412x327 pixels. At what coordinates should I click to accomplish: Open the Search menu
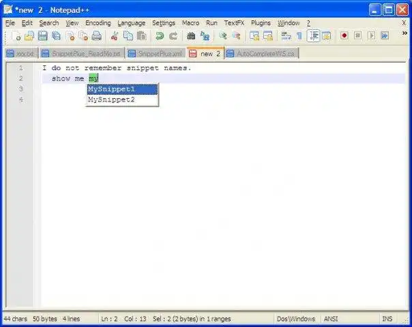49,23
